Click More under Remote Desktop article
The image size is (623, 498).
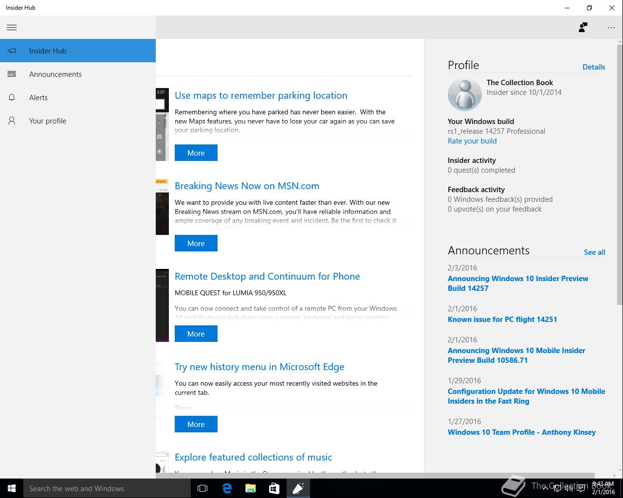coord(196,334)
